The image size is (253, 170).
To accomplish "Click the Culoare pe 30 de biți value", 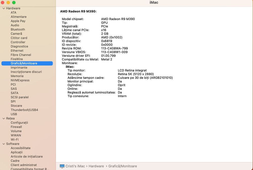I will tap(145, 78).
